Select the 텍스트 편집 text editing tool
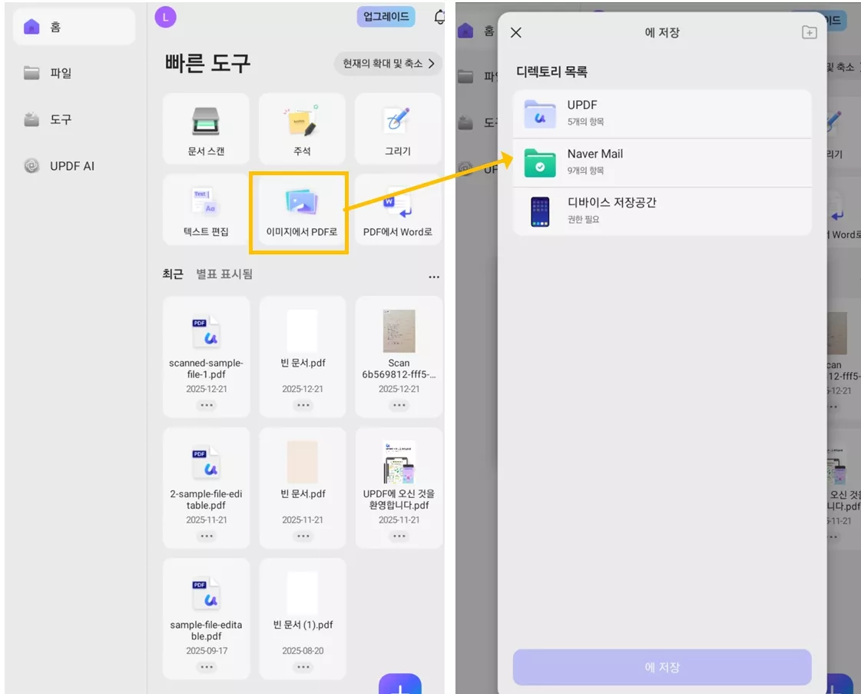This screenshot has width=861, height=694. tap(206, 209)
